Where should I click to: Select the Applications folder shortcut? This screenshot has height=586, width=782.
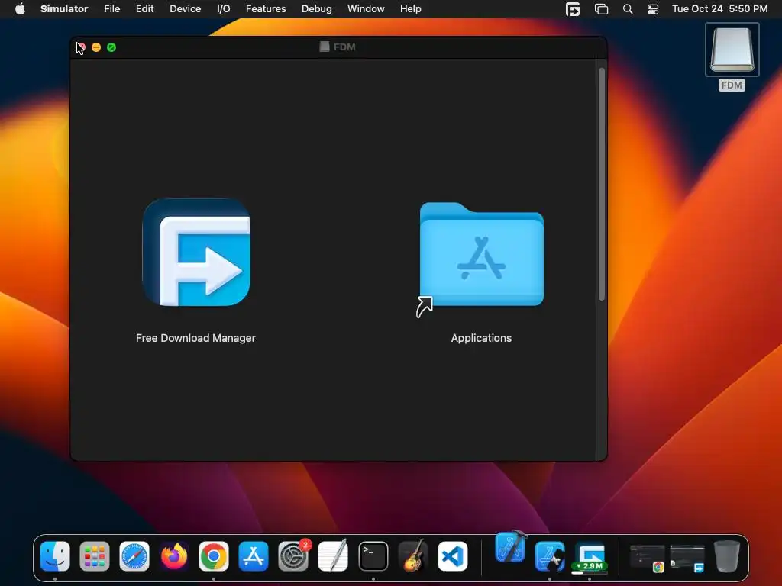[481, 255]
